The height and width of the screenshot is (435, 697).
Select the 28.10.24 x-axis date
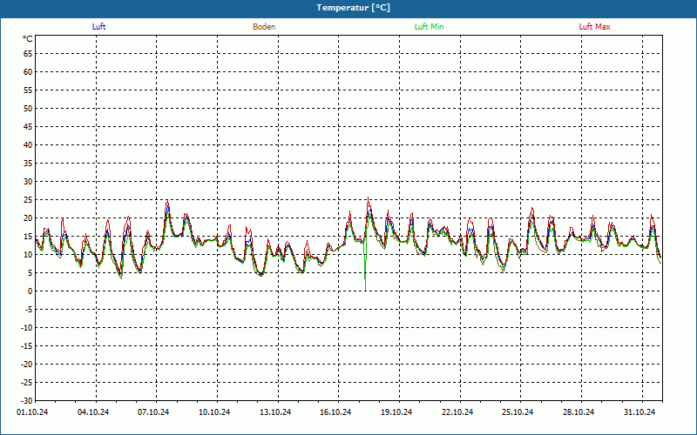pyautogui.click(x=578, y=412)
